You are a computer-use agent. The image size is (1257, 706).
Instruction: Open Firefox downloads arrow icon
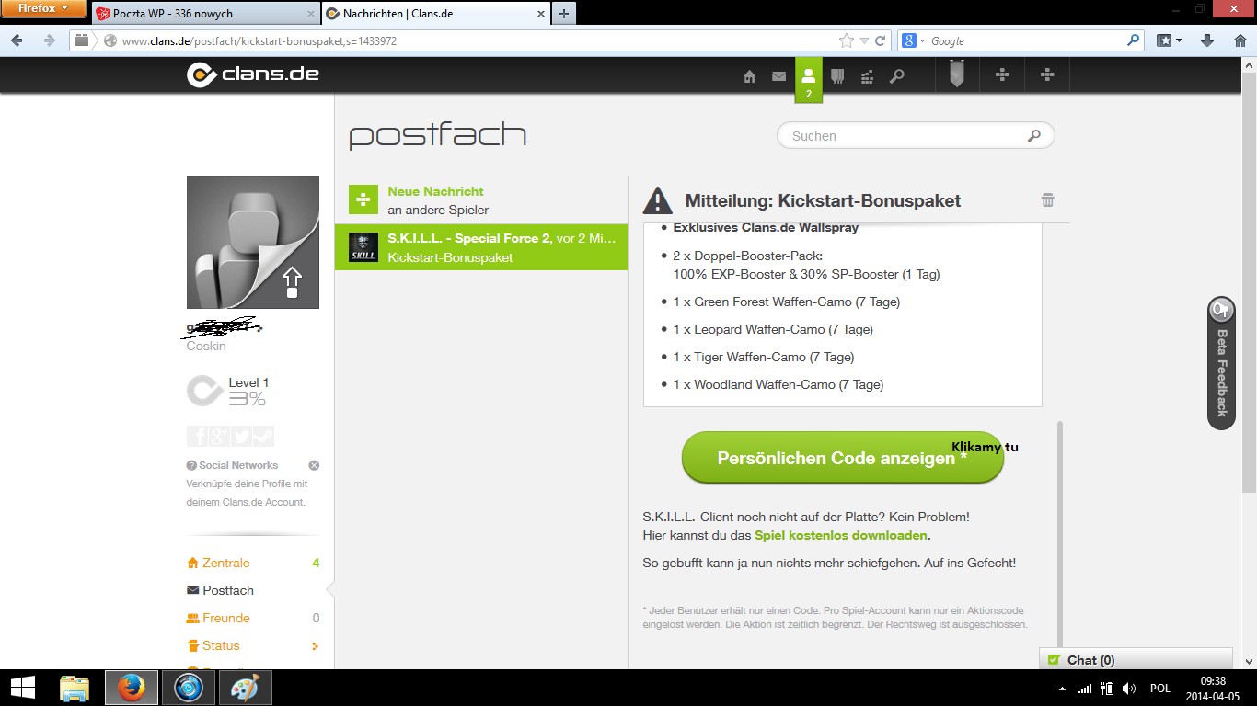[1207, 40]
